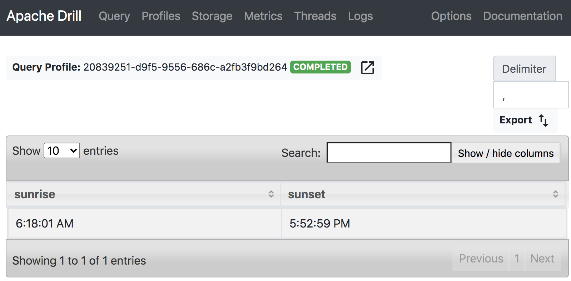The height and width of the screenshot is (281, 571).
Task: Click the sunrise column header
Action: [x=143, y=194]
